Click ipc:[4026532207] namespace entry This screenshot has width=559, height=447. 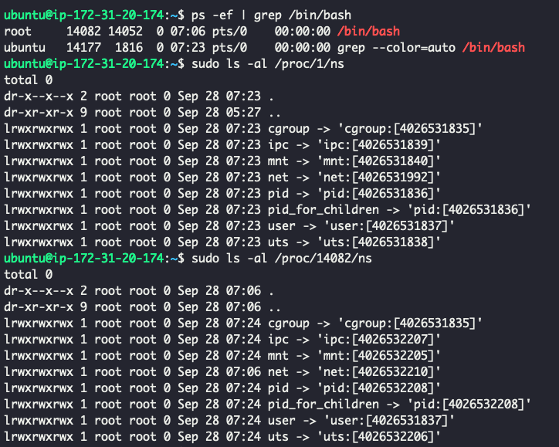[378, 340]
